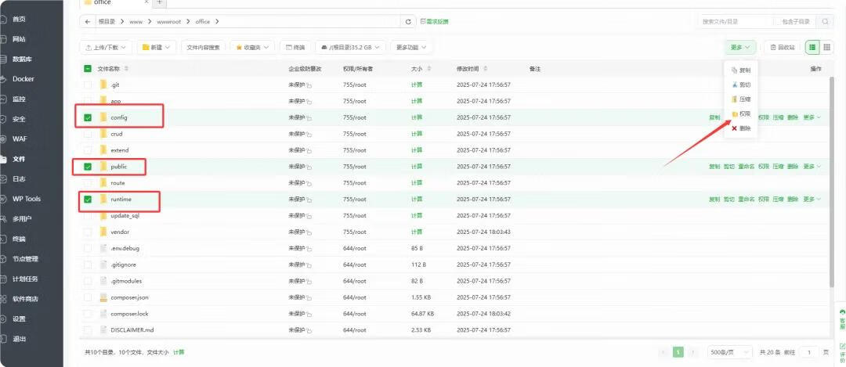This screenshot has height=367, width=846.
Task: Open the 网站 websites sidebar item
Action: (x=18, y=39)
